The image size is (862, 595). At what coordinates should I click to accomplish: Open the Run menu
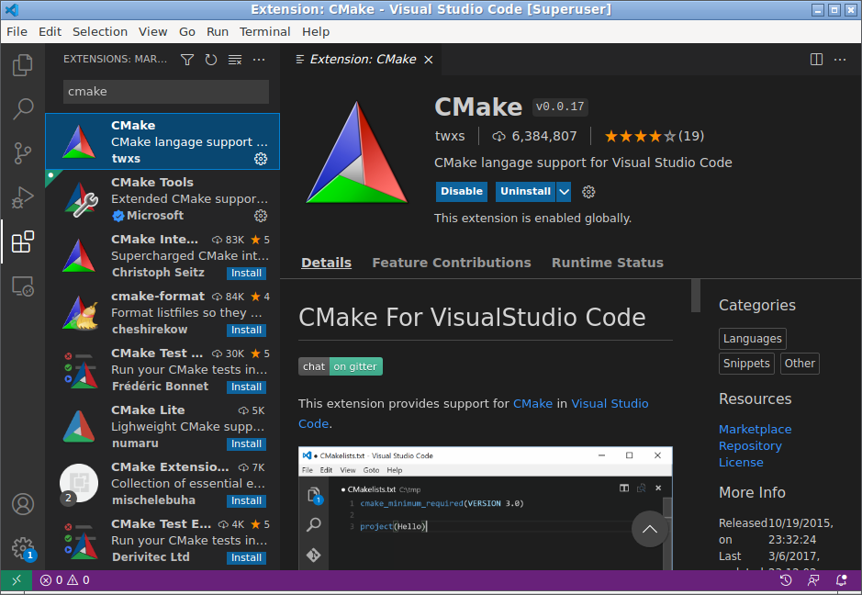click(x=218, y=32)
